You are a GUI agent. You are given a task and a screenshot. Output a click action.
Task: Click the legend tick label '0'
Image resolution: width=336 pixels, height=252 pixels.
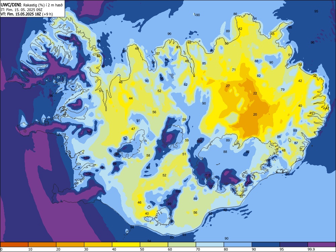[x=1, y=249]
